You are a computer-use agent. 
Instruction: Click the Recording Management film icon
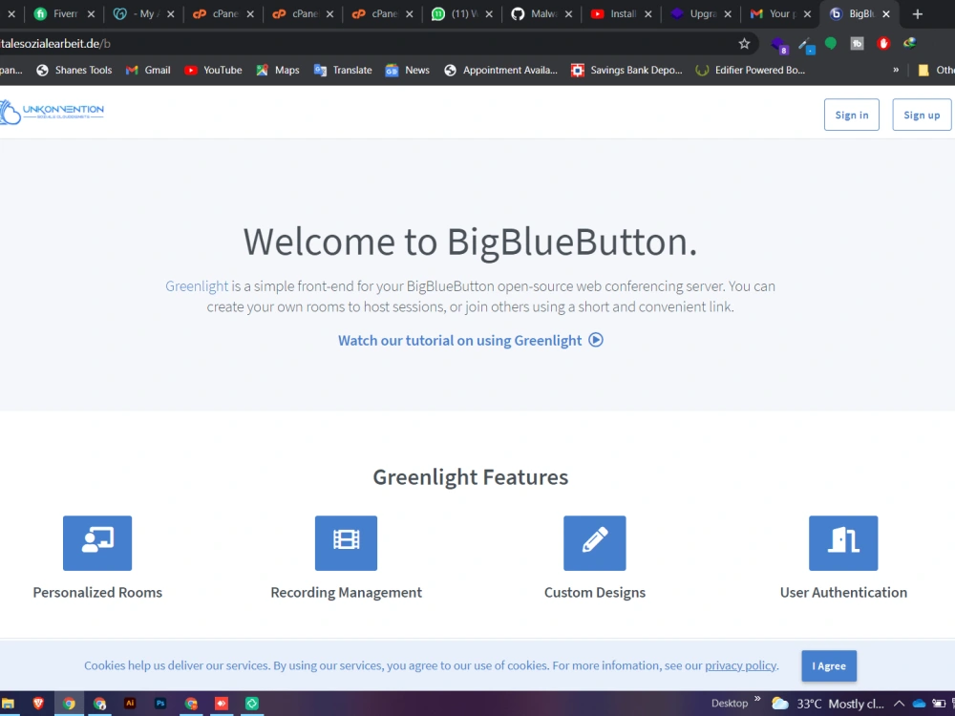346,542
